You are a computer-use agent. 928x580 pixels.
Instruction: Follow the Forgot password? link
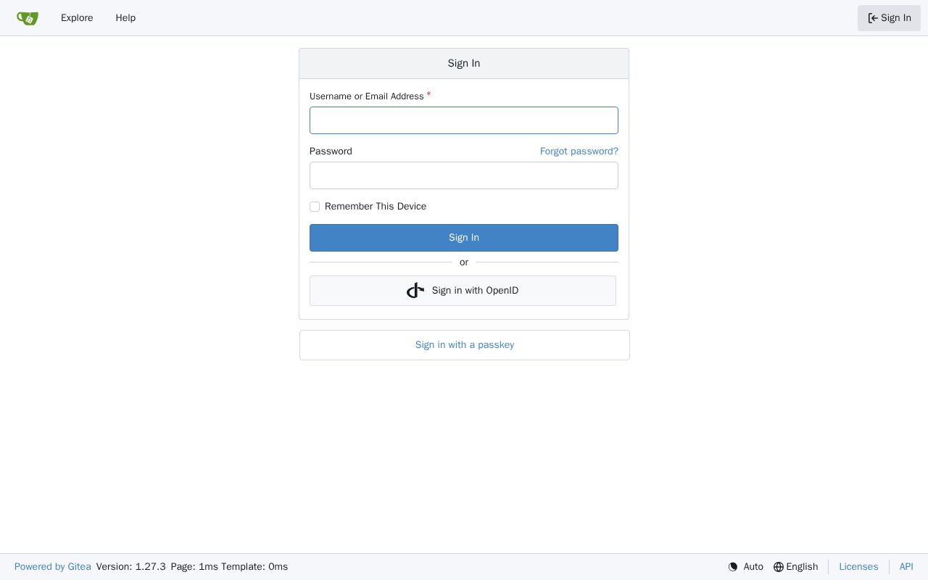coord(579,152)
